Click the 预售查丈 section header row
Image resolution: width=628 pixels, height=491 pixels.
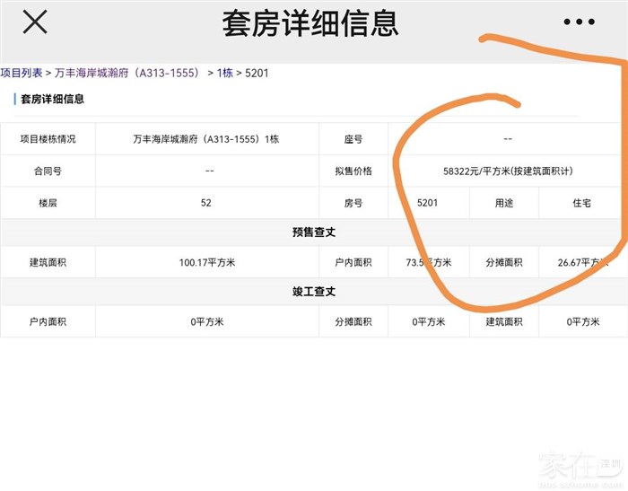click(x=314, y=232)
